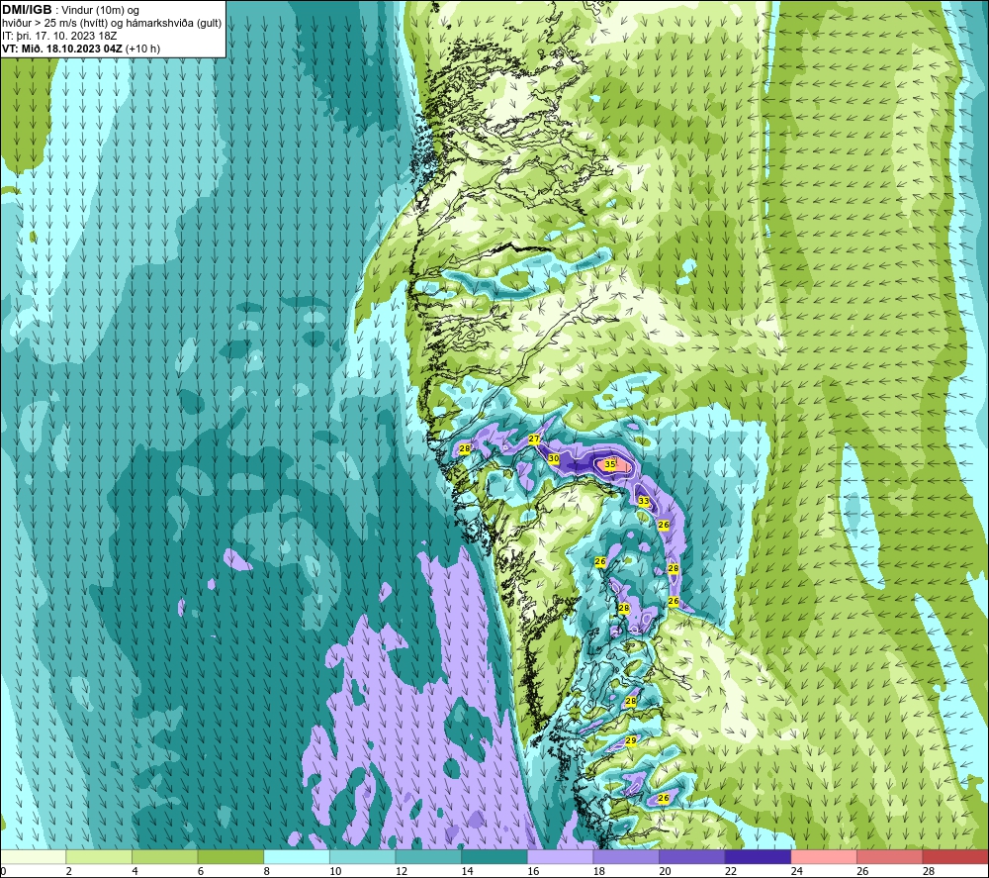Click the 12–14 m/s teal legend swatch
Screen dimensions: 989x878
coord(428,857)
